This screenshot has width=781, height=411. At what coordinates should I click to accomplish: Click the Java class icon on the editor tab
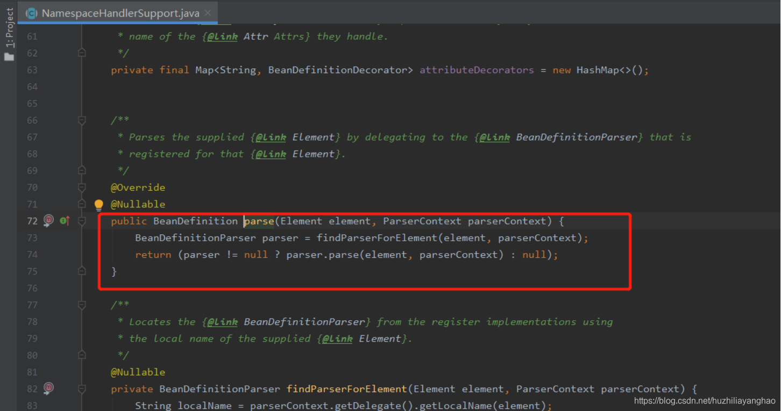31,13
